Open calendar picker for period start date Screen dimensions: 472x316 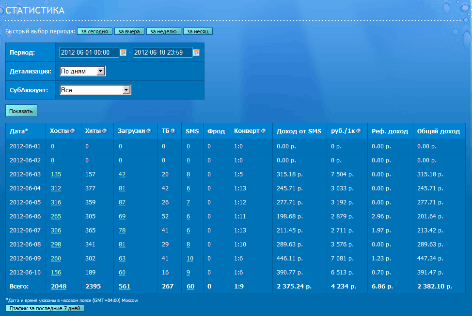(x=123, y=53)
